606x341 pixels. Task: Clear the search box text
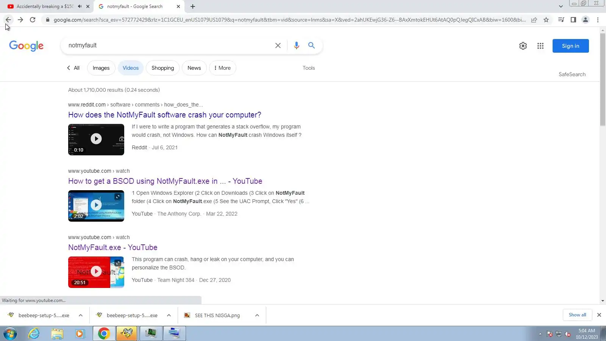(278, 45)
